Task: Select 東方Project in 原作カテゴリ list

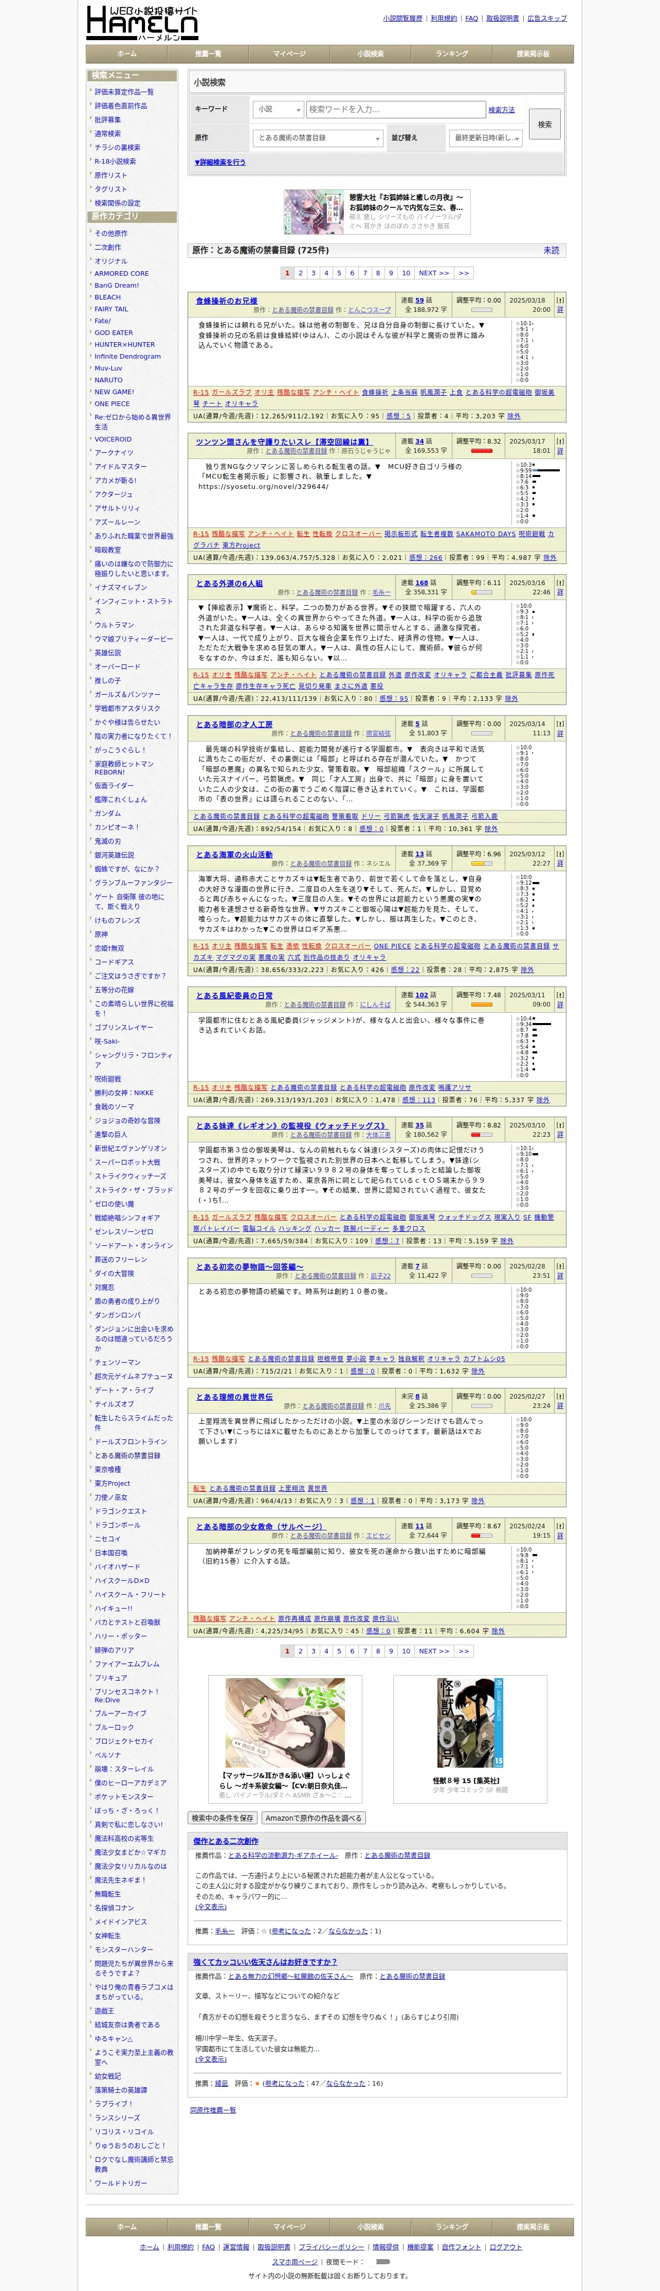Action: 112,1484
